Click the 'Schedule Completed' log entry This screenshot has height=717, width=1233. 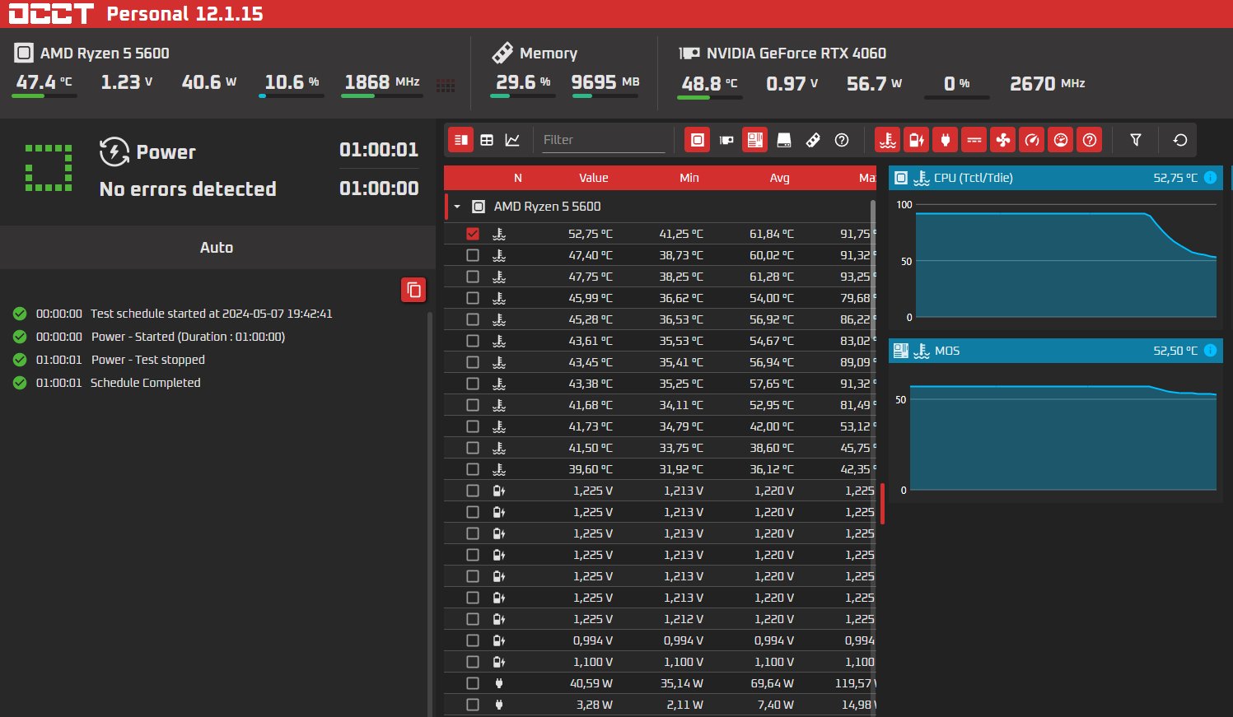146,383
